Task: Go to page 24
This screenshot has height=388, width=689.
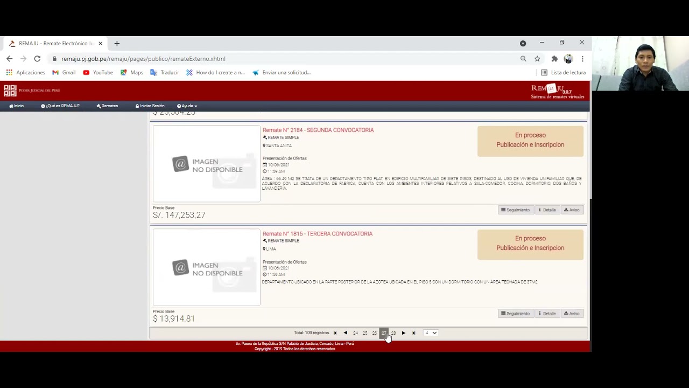Action: [355, 333]
